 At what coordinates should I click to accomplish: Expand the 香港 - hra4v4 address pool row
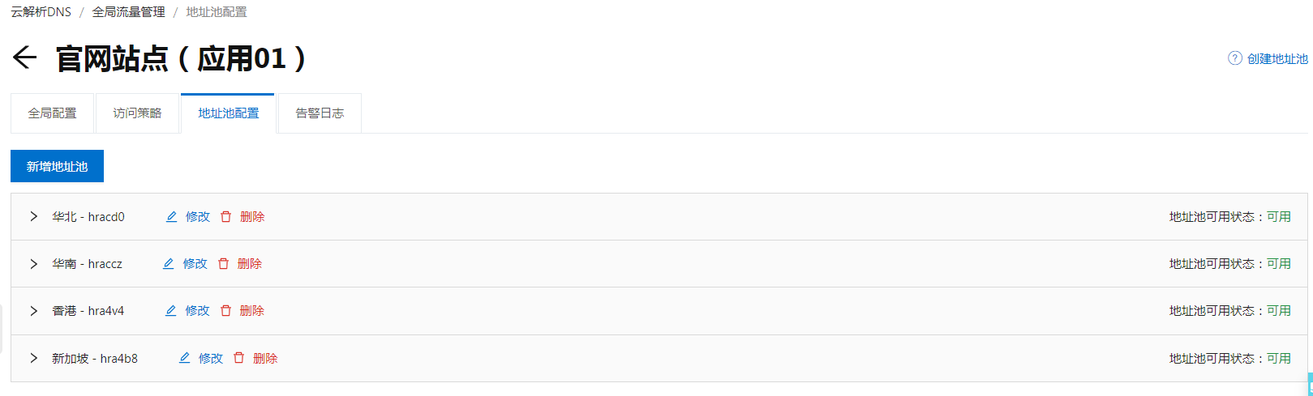[x=33, y=311]
